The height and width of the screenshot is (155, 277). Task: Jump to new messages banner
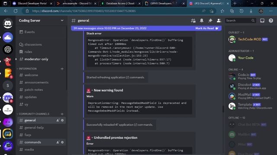pos(110,28)
